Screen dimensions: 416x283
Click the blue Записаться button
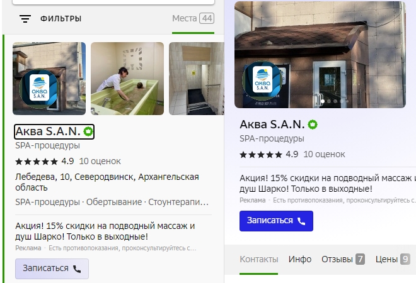click(x=276, y=221)
